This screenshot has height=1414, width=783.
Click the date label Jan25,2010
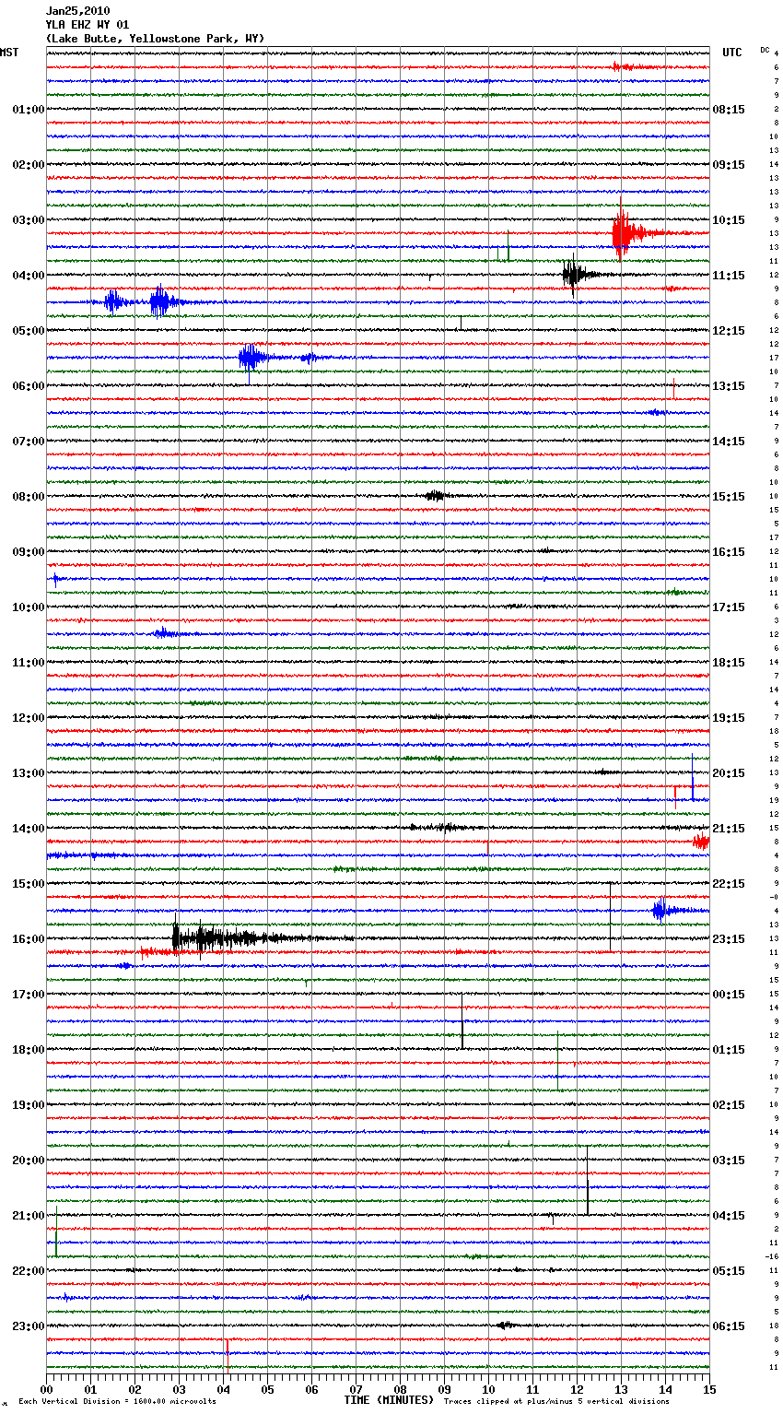(x=78, y=11)
